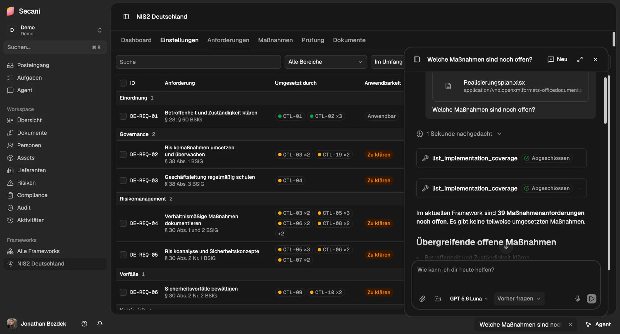
Task: Click the scroll-down arrow in the chat
Action: pyautogui.click(x=506, y=247)
